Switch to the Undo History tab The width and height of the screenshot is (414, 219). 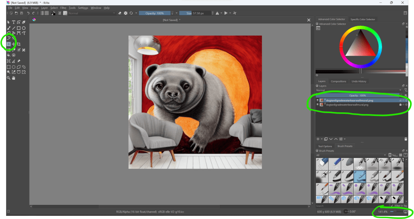[359, 81]
